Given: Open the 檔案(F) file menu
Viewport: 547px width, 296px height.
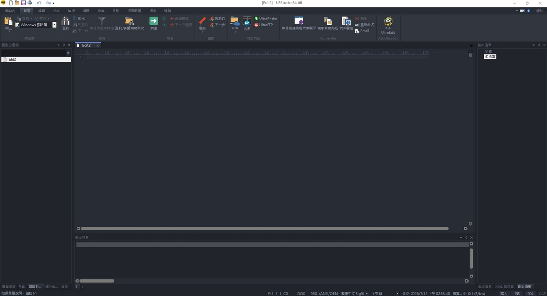Looking at the screenshot, I should click(x=10, y=11).
